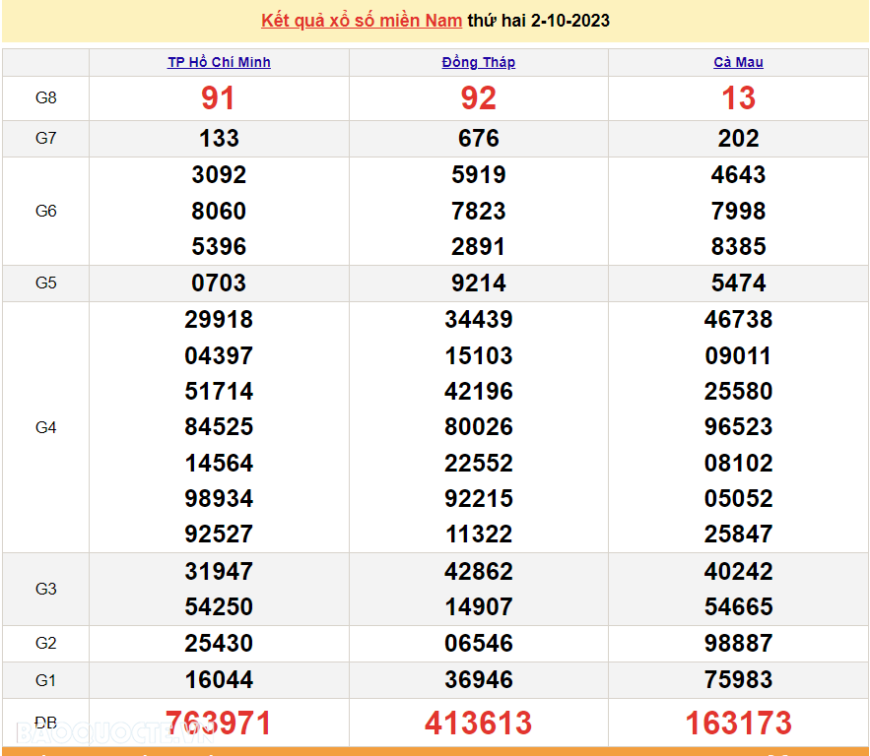
Task: Select Đồng Tháp special prize 413613
Action: (479, 724)
